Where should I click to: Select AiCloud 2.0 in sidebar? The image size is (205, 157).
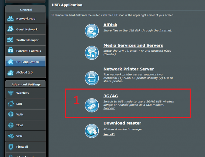[24, 73]
